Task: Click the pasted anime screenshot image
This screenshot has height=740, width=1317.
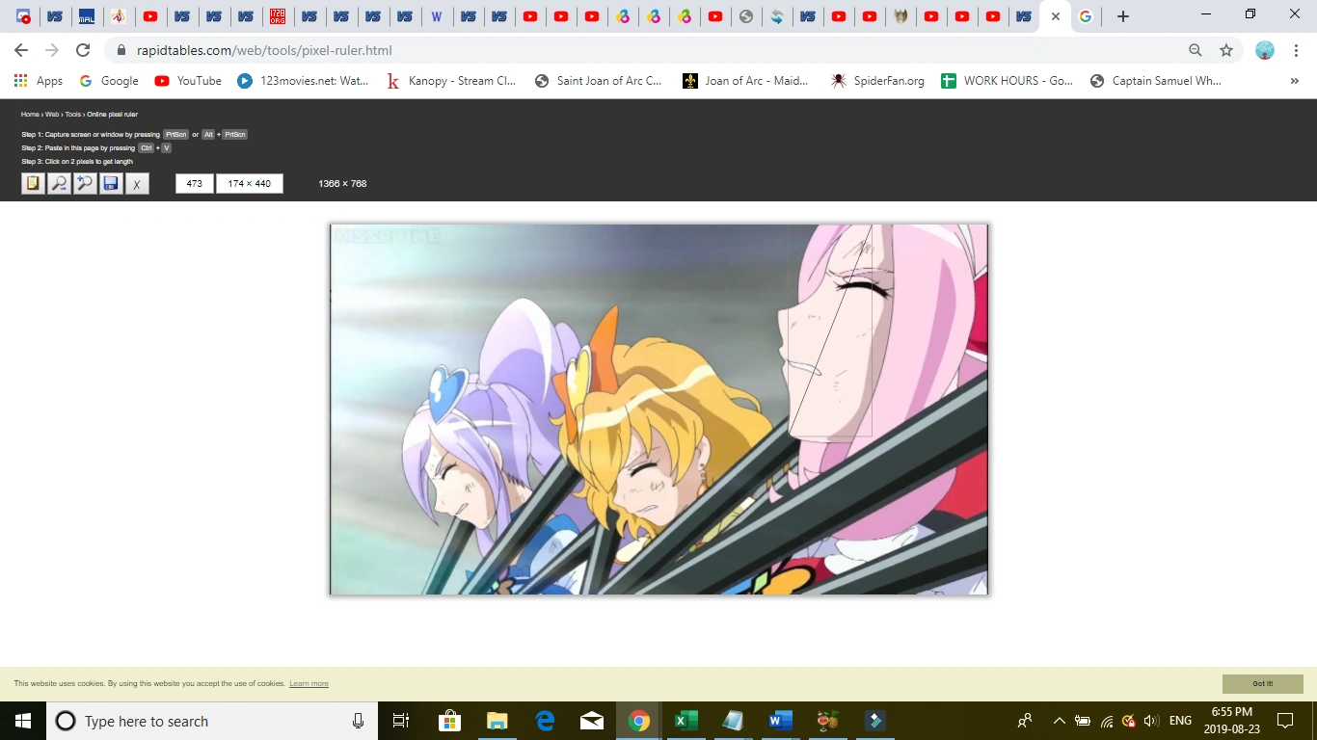Action: pos(659,410)
